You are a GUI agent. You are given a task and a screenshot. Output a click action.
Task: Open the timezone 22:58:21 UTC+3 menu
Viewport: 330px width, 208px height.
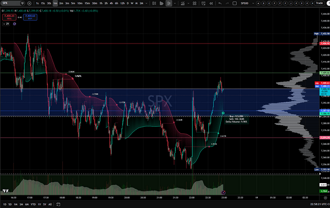(x=320, y=204)
